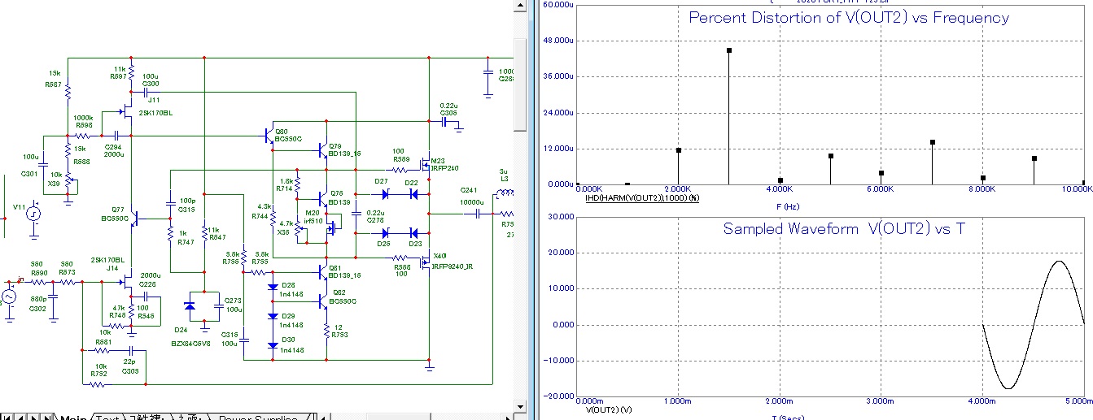This screenshot has width=1093, height=420.
Task: Select the Q77 BC550C transistor symbol
Action: [x=136, y=218]
